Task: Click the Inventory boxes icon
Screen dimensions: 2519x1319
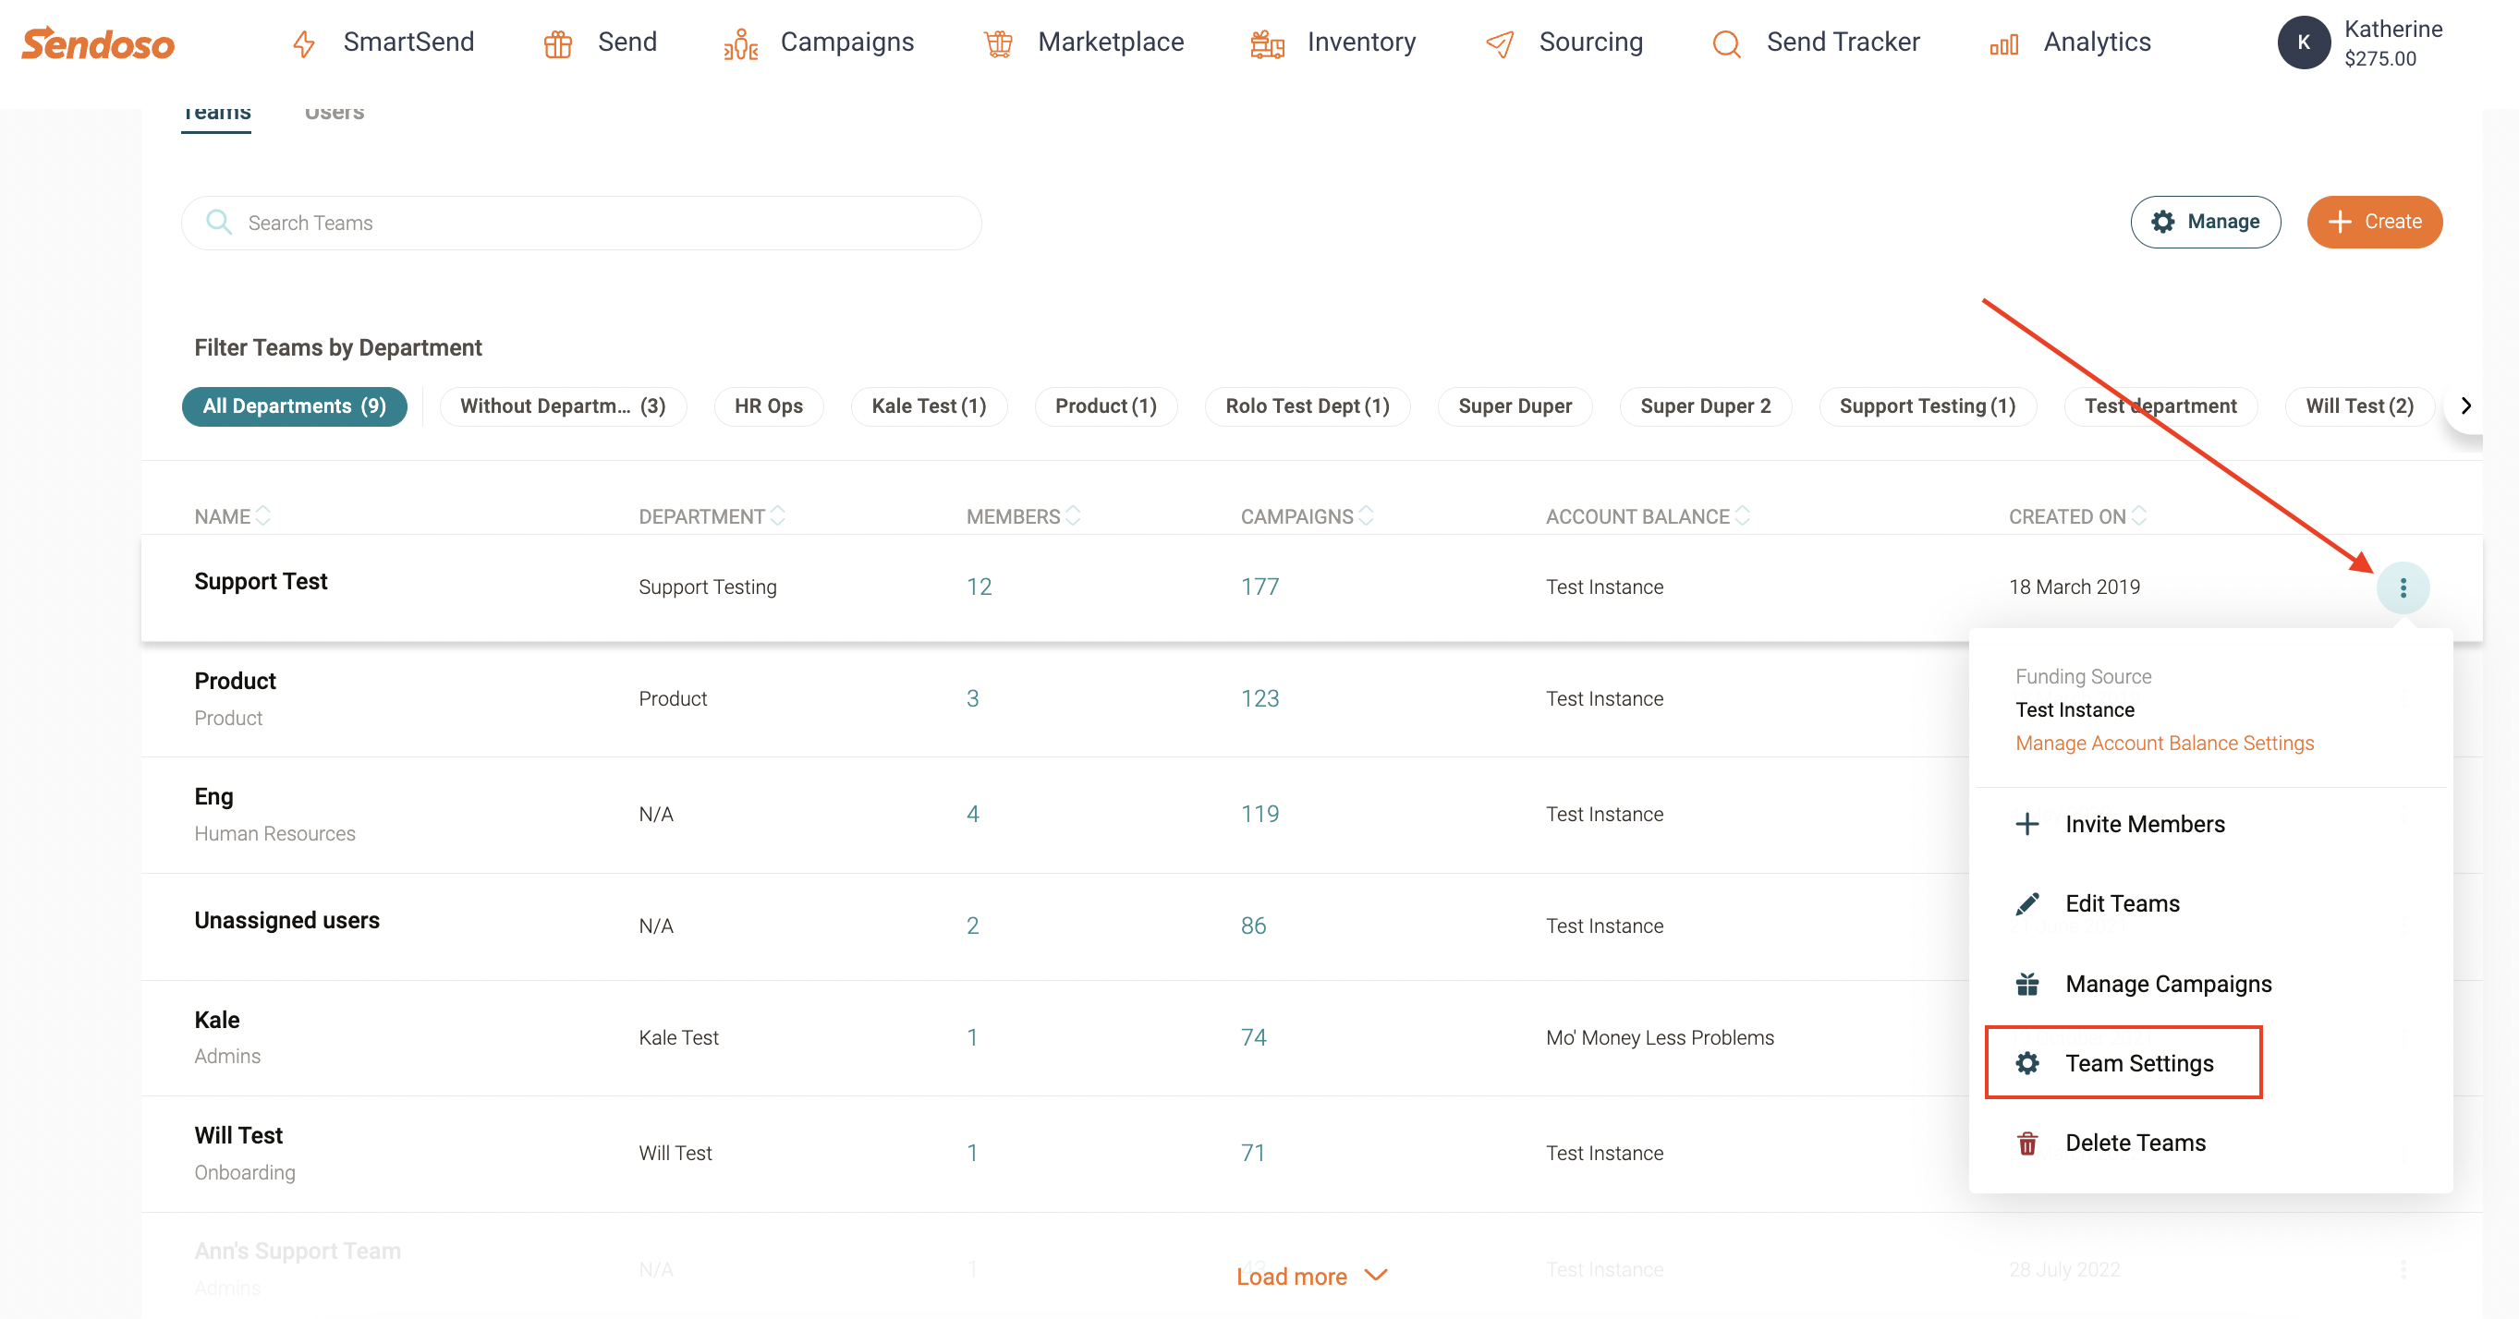Action: point(1267,44)
